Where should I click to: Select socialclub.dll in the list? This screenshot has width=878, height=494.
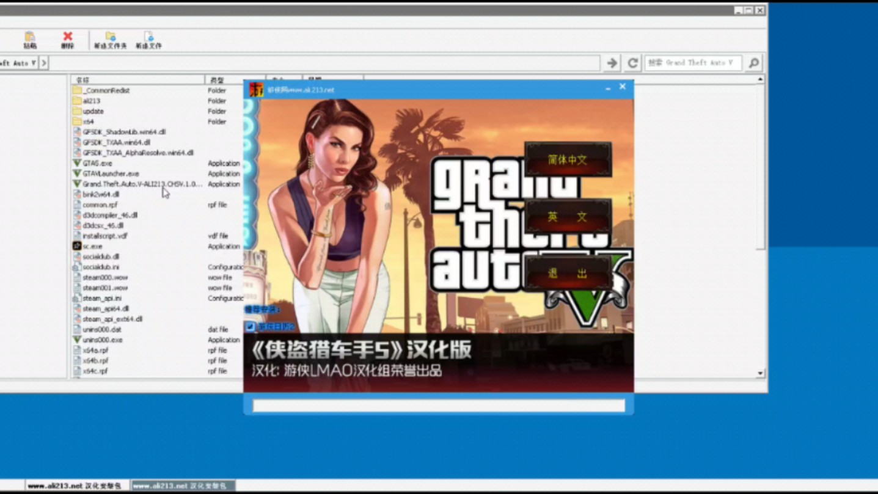(x=101, y=256)
